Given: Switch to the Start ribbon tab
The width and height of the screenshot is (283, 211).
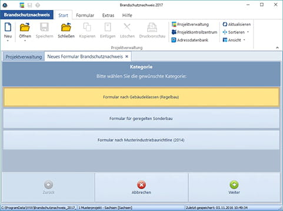Looking at the screenshot, I should 63,15.
